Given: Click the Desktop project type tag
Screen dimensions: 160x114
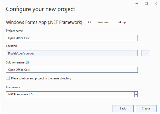Looking at the screenshot, I should tap(121, 22).
